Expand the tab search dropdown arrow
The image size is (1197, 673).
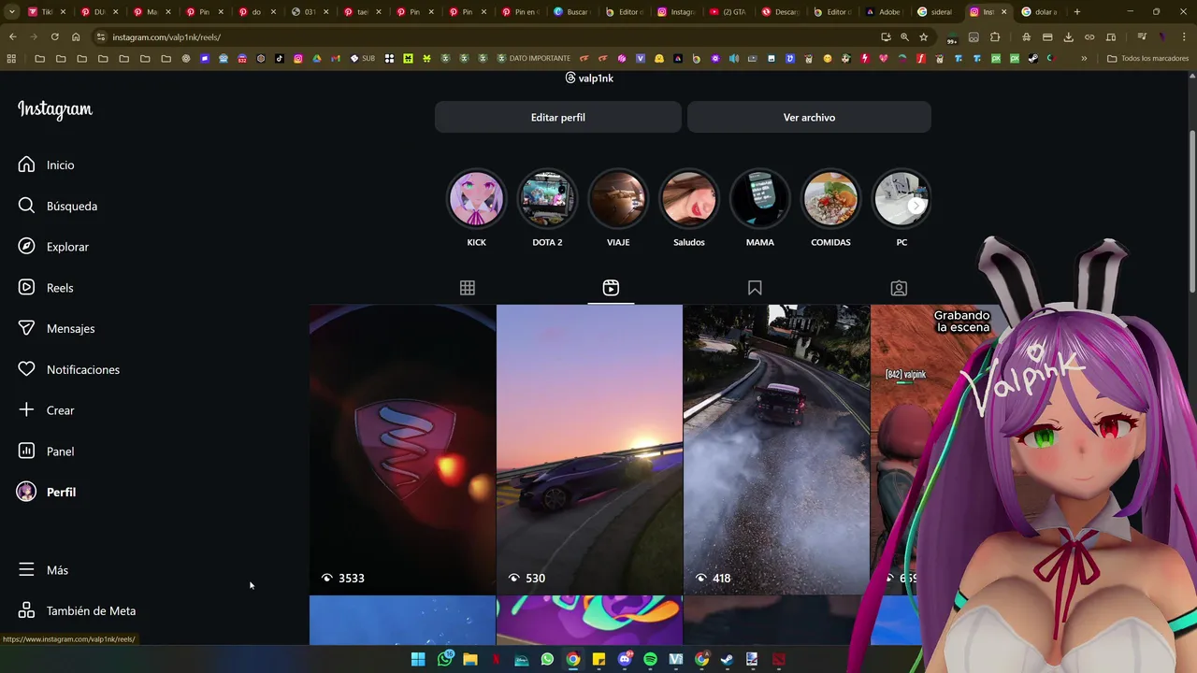pos(12,12)
